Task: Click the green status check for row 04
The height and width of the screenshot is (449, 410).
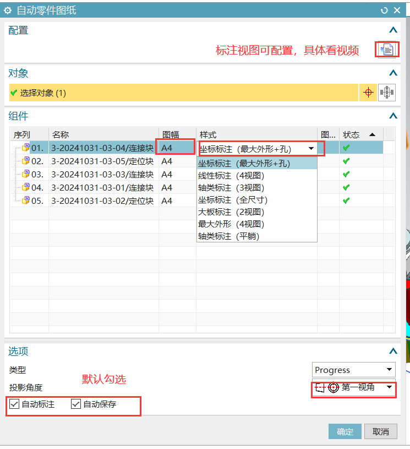Action: (x=346, y=187)
